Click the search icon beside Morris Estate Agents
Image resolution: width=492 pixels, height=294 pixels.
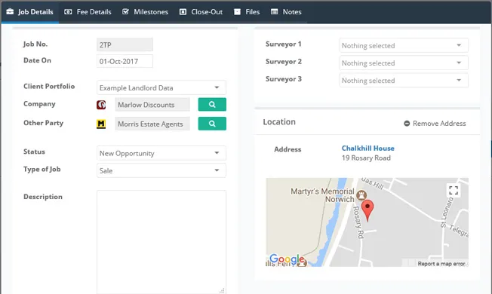point(212,124)
